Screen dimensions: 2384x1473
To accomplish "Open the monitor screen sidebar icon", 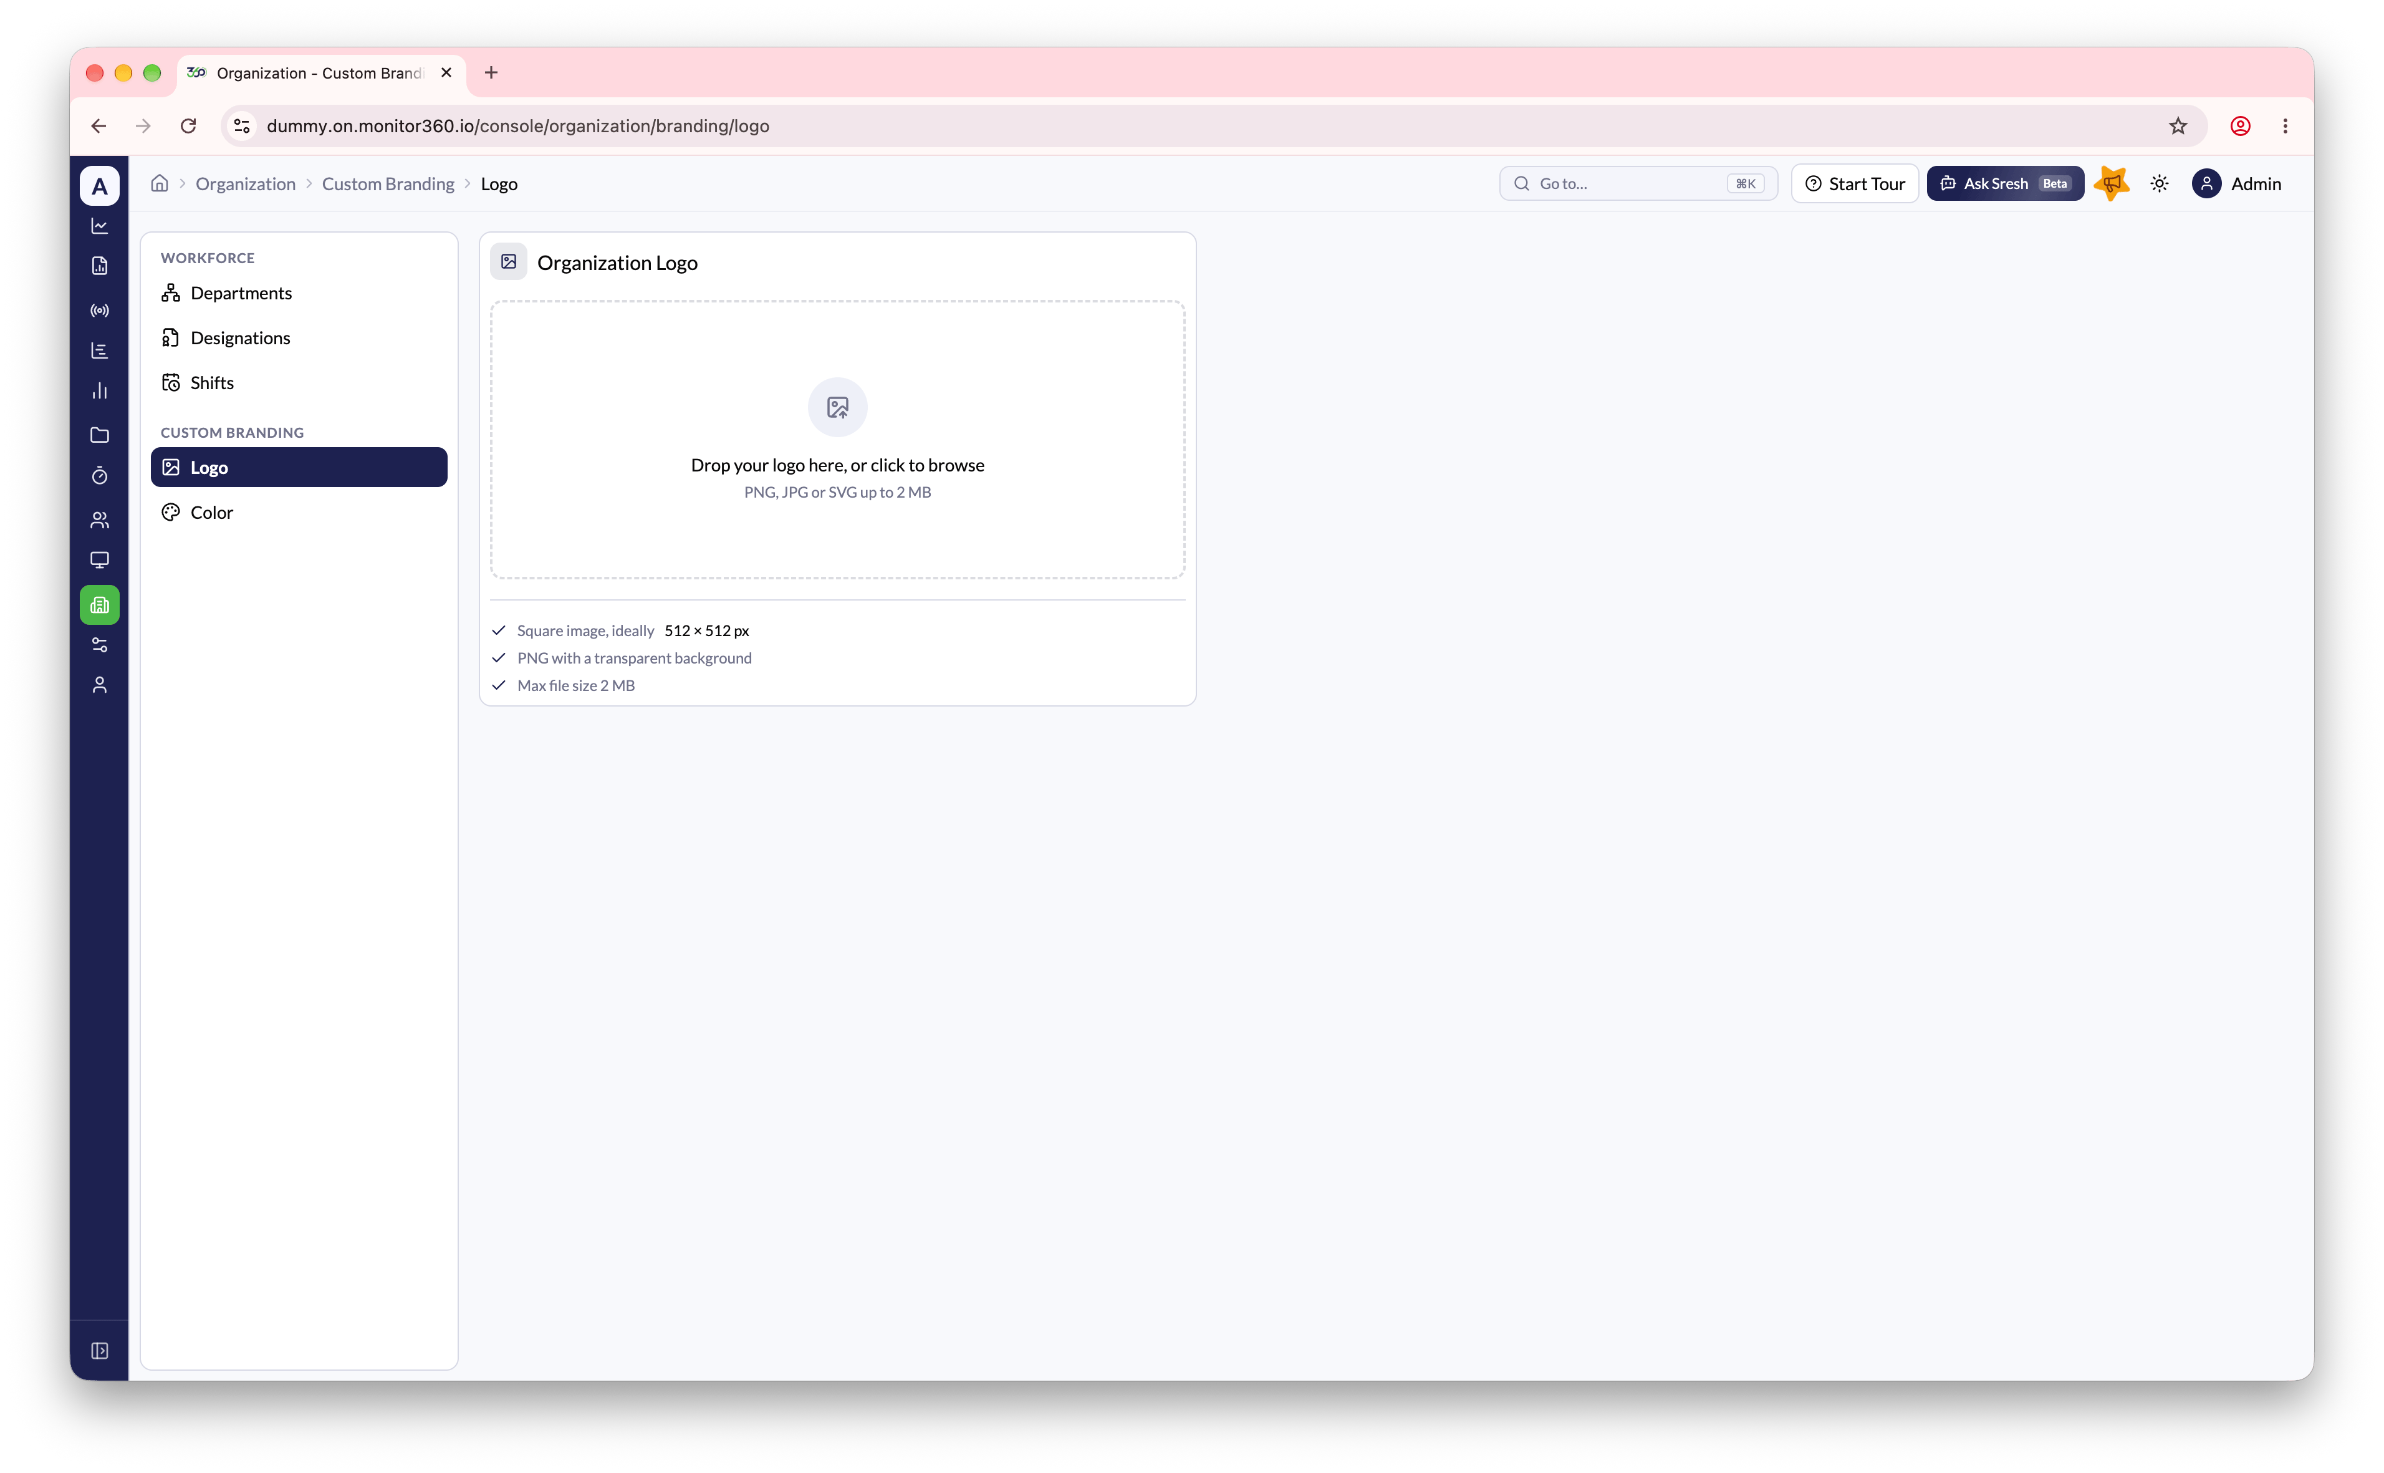I will click(x=99, y=560).
